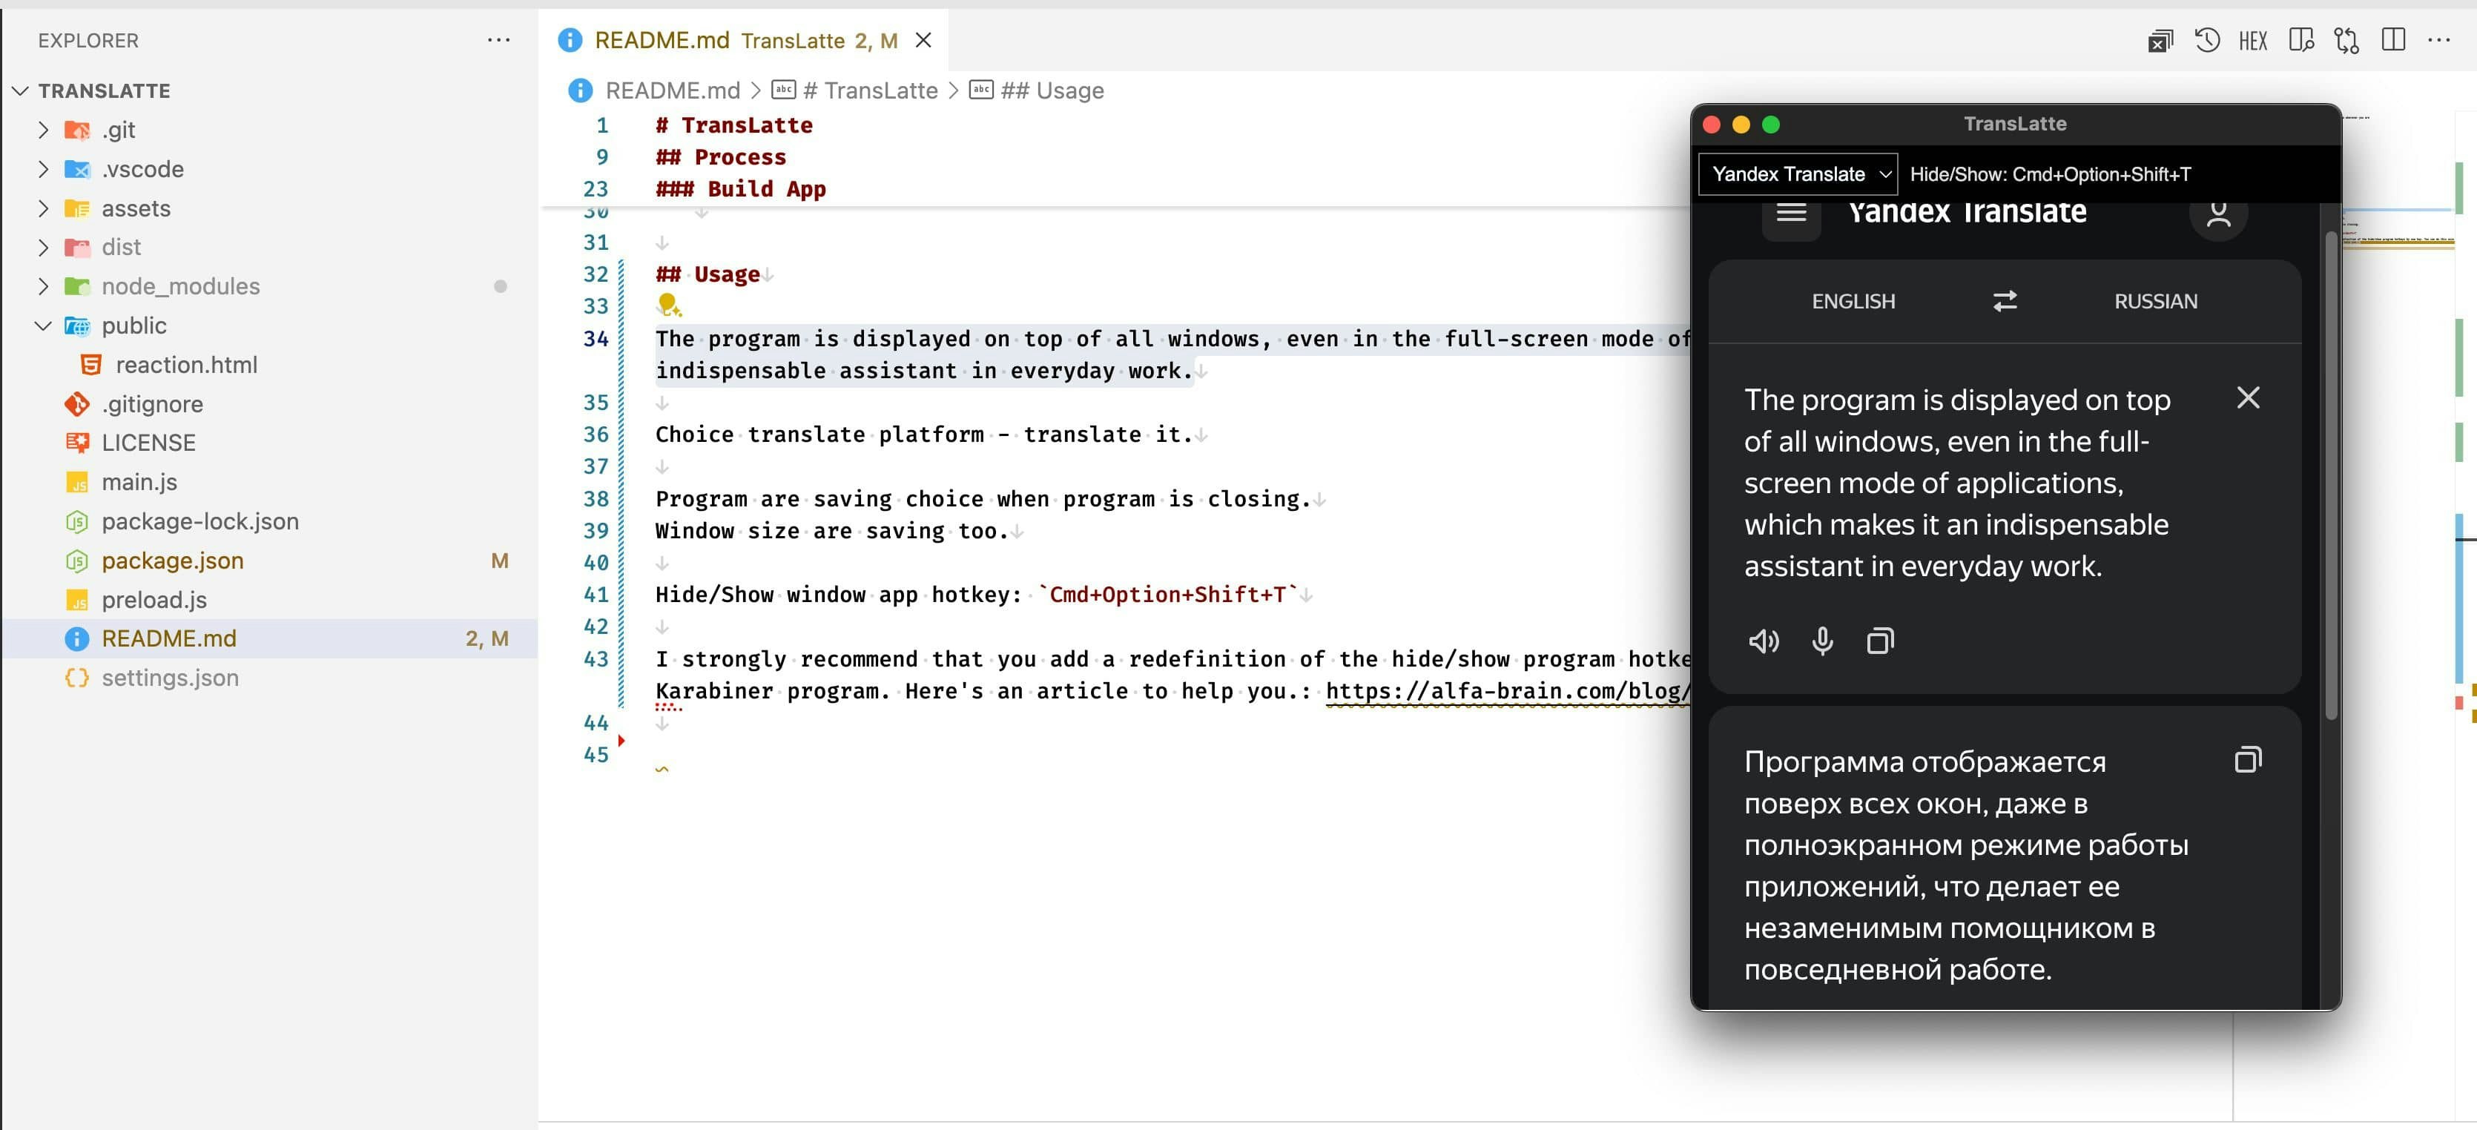Jump to sticky heading '### Build App'
Image resolution: width=2477 pixels, height=1130 pixels.
tap(740, 188)
